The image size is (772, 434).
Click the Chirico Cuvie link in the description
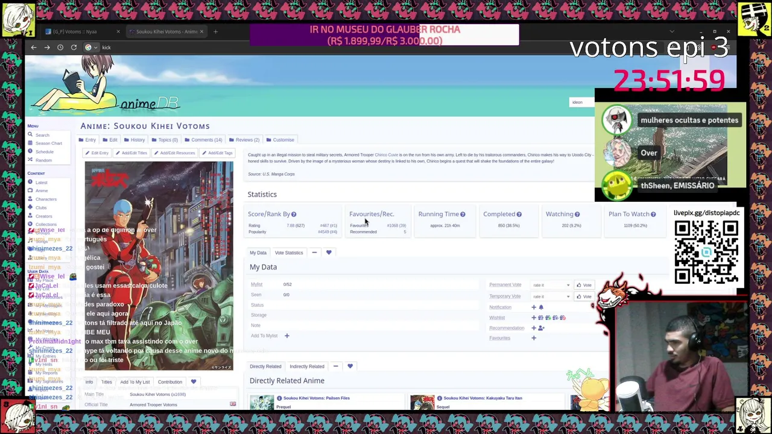coord(386,155)
